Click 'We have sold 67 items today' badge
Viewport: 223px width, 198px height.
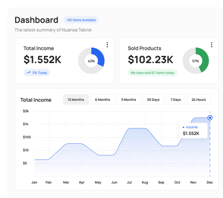pos(152,73)
